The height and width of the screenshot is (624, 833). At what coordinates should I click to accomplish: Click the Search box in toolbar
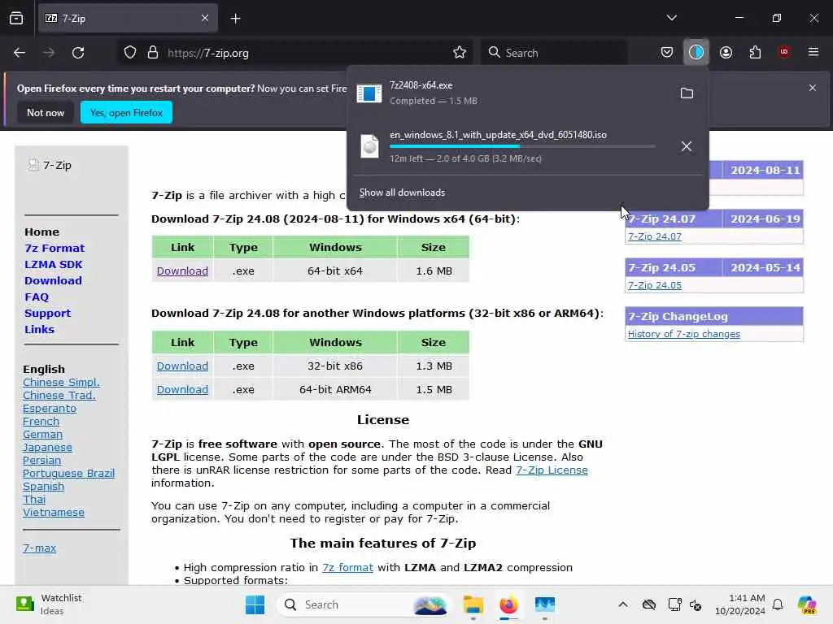click(554, 53)
